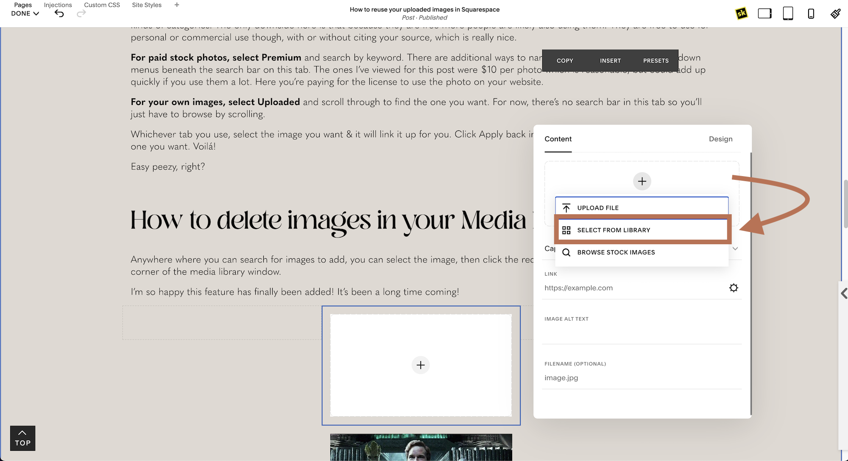Expand the DONE dropdown
Image resolution: width=848 pixels, height=461 pixels.
(25, 14)
